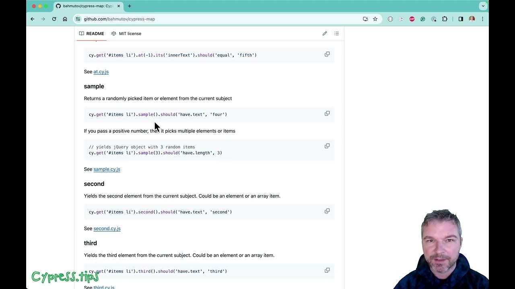Copy the sample(3) code snippet

(327, 146)
